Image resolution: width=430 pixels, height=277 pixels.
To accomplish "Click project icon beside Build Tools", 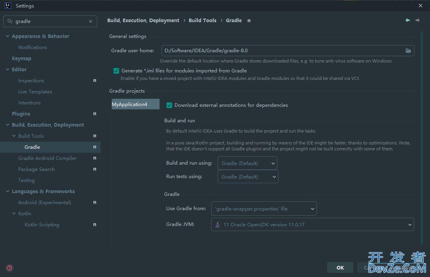I will (95, 136).
